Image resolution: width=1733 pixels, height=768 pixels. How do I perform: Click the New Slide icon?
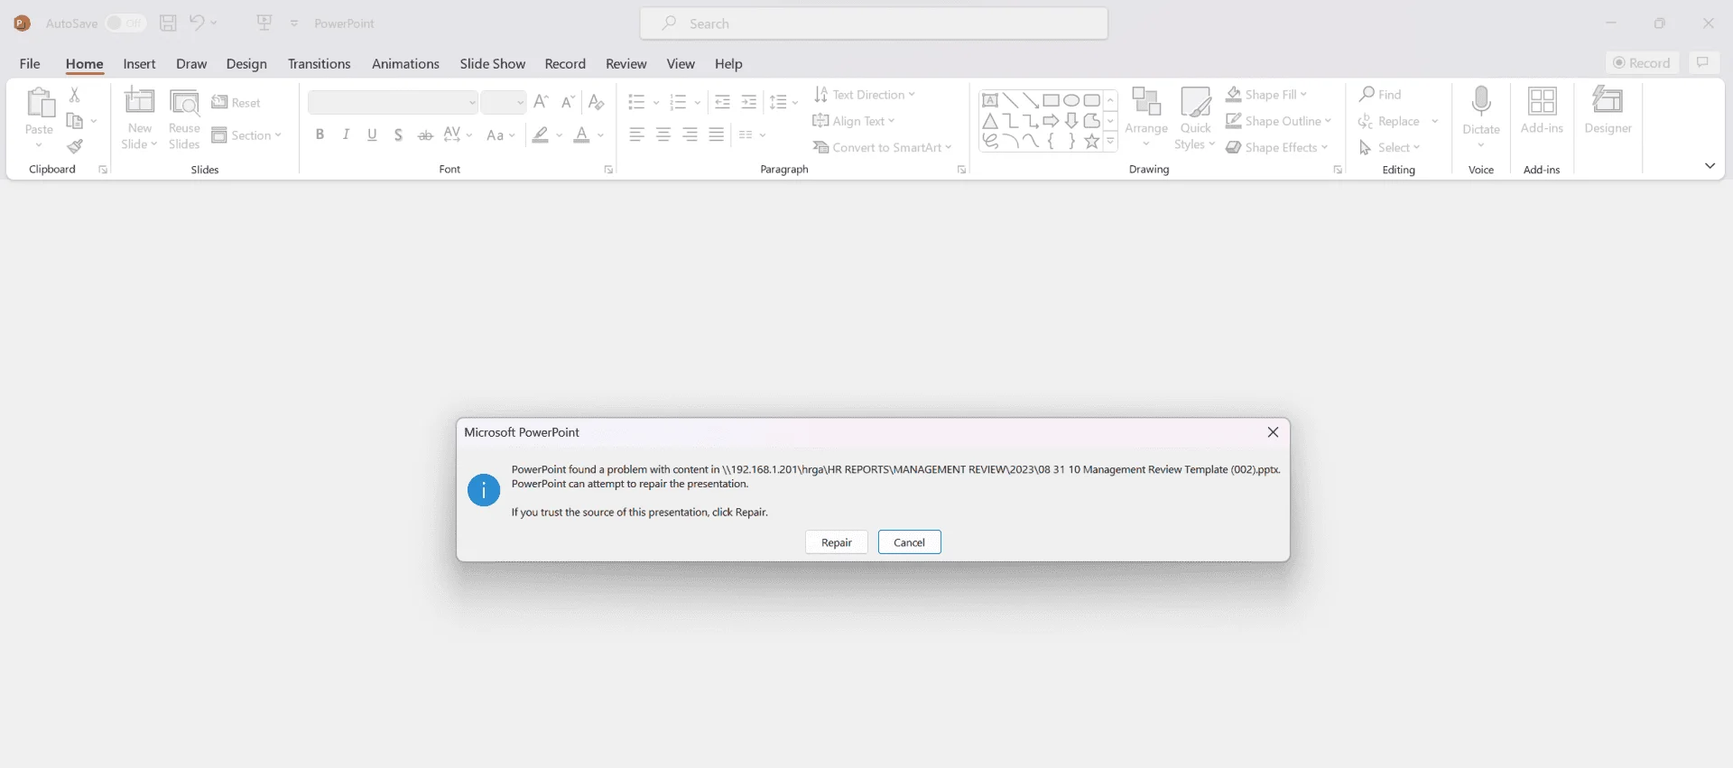coord(140,101)
